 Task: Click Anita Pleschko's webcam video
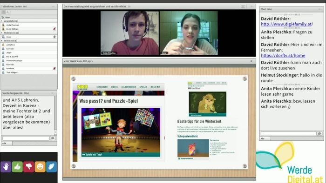(130, 33)
